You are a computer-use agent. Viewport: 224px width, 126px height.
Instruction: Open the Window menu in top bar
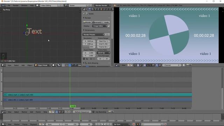pos(24,6)
